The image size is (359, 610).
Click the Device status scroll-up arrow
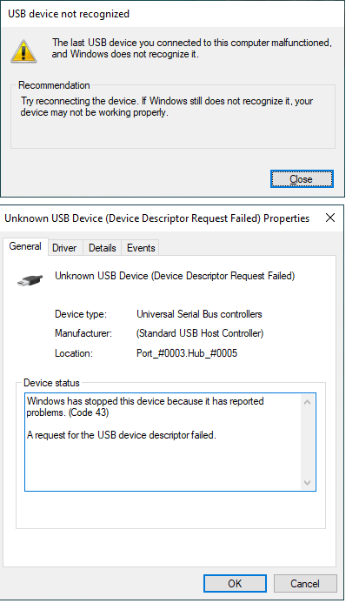pos(307,402)
